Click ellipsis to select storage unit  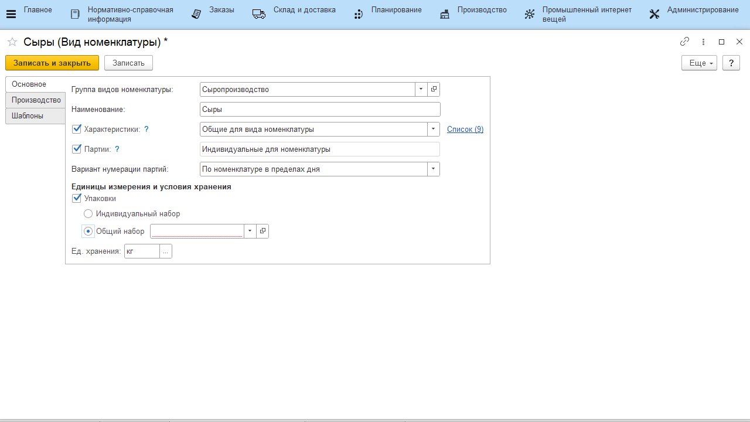[165, 251]
